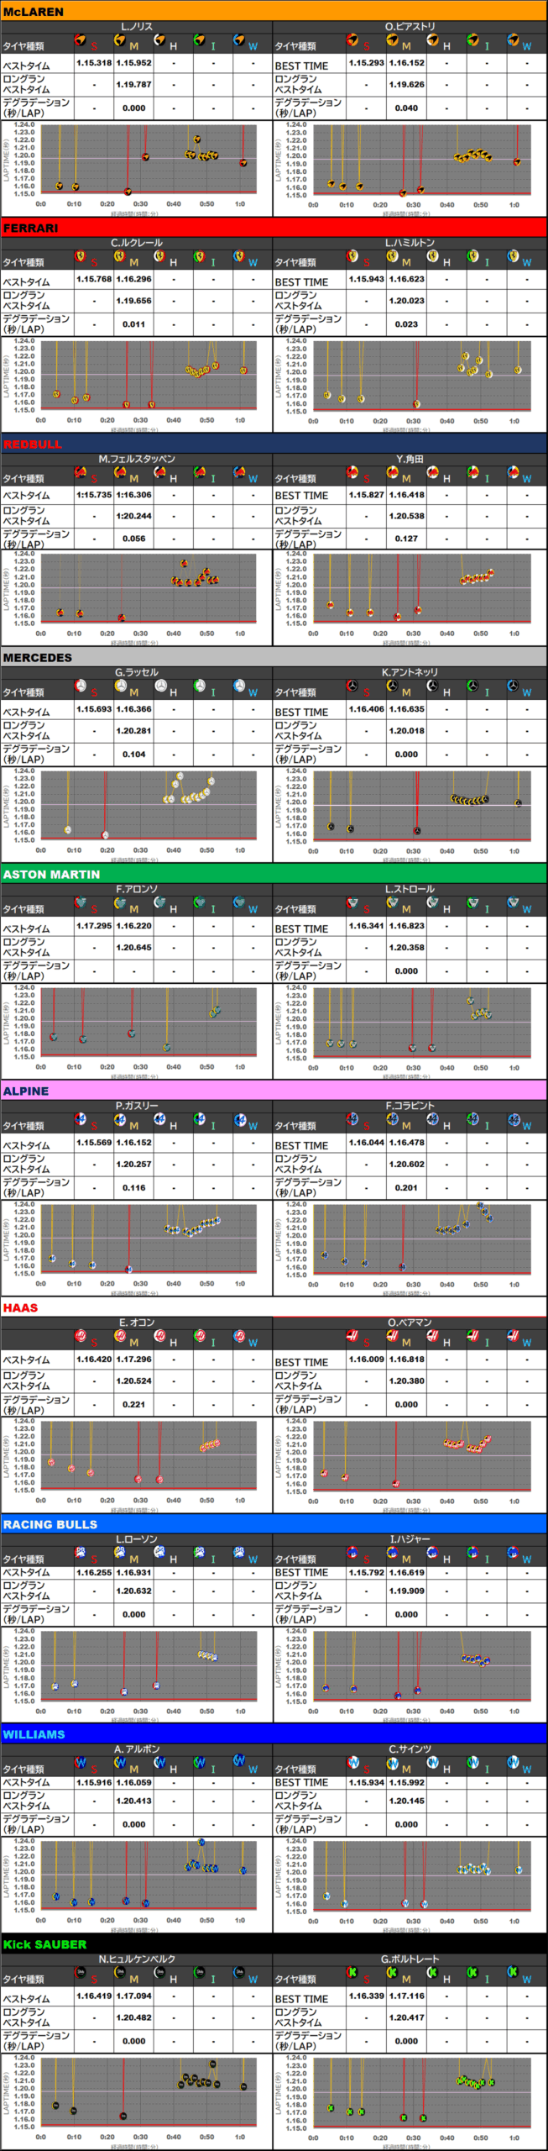Select Leclerc's long run time 1.19.656
Viewport: 548px width, 2151px height.
[134, 301]
